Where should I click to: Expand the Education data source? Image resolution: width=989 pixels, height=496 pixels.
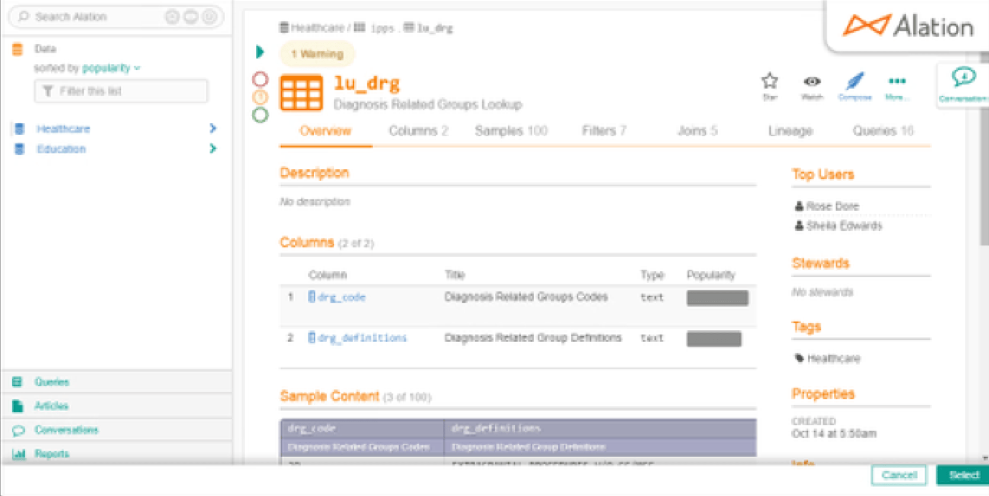tap(213, 149)
